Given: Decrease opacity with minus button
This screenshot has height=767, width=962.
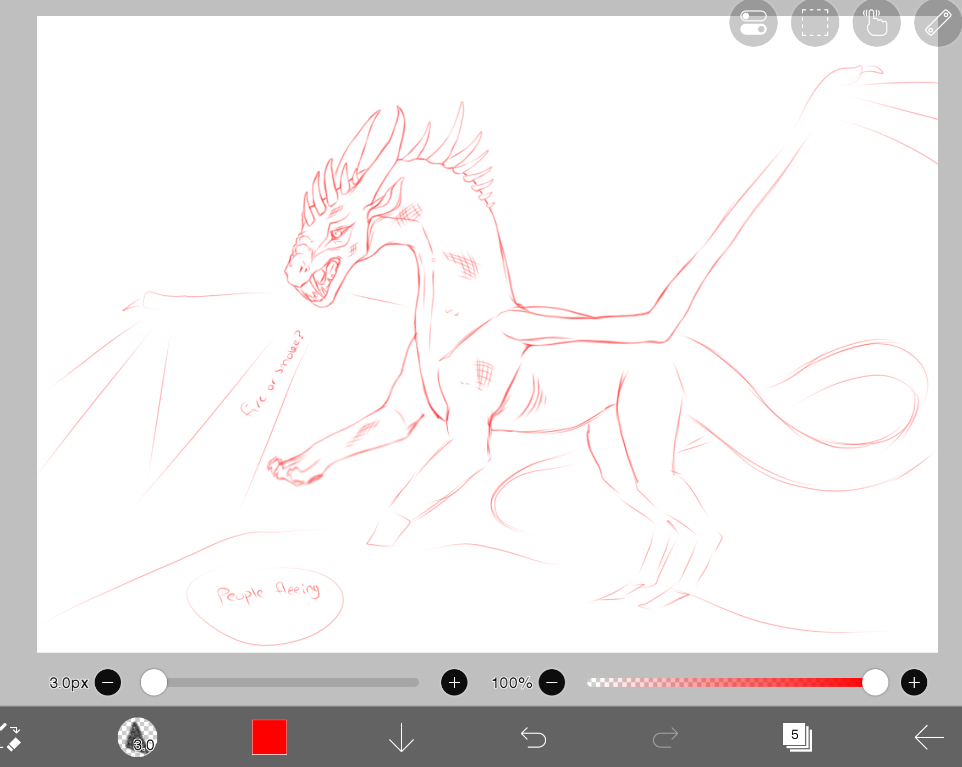Looking at the screenshot, I should tap(552, 682).
